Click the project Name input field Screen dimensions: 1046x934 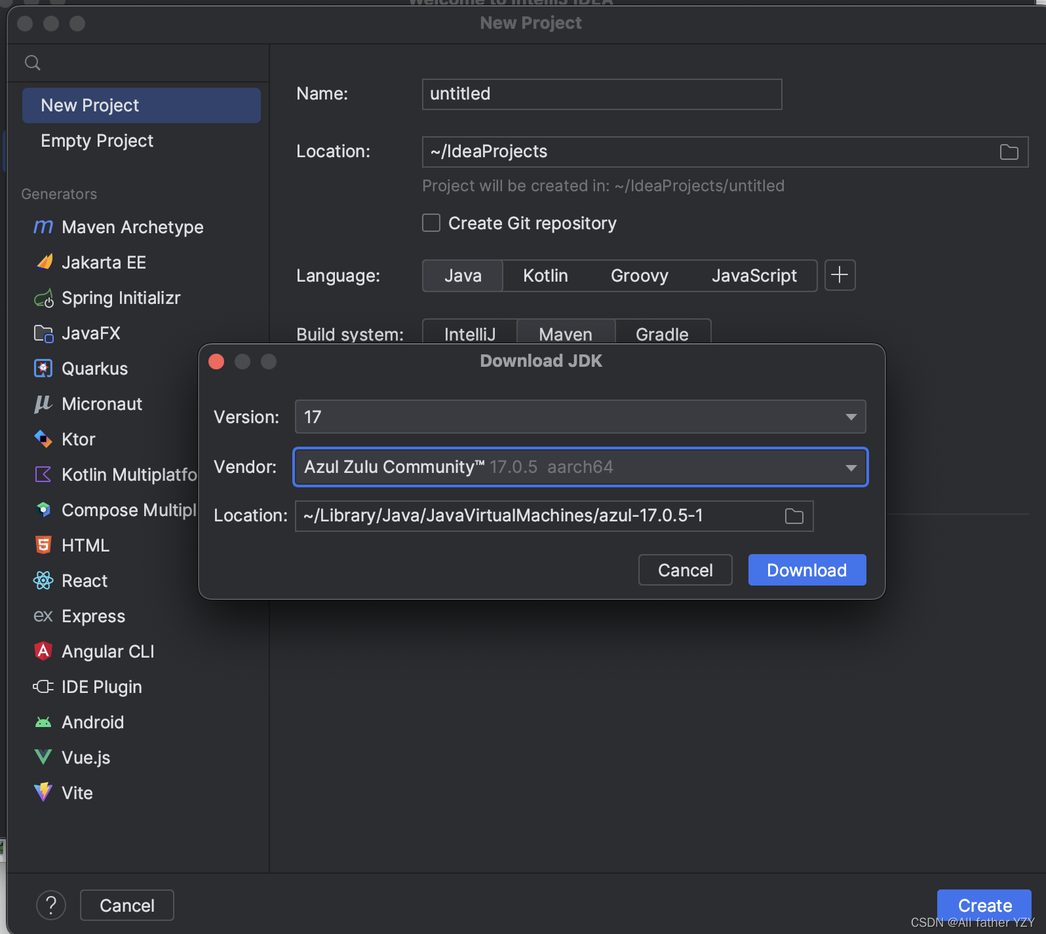(x=602, y=94)
